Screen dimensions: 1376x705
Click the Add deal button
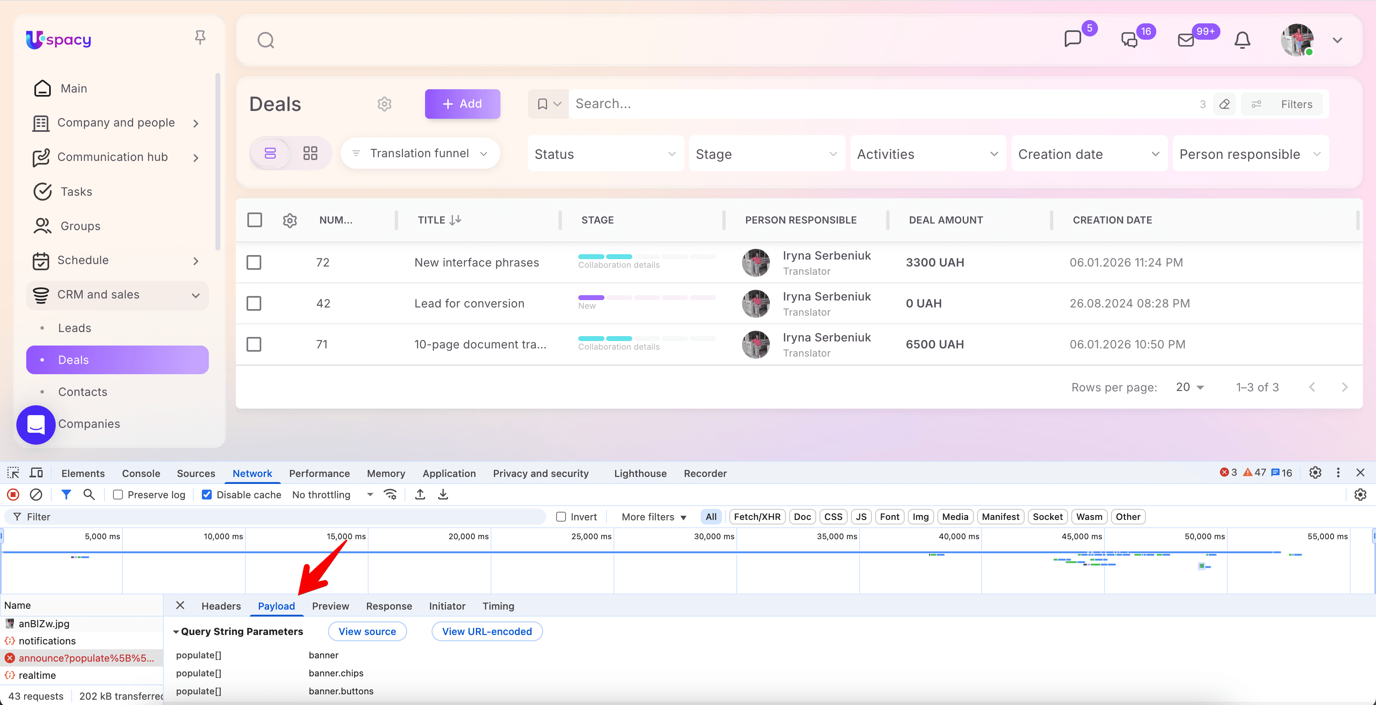tap(462, 104)
